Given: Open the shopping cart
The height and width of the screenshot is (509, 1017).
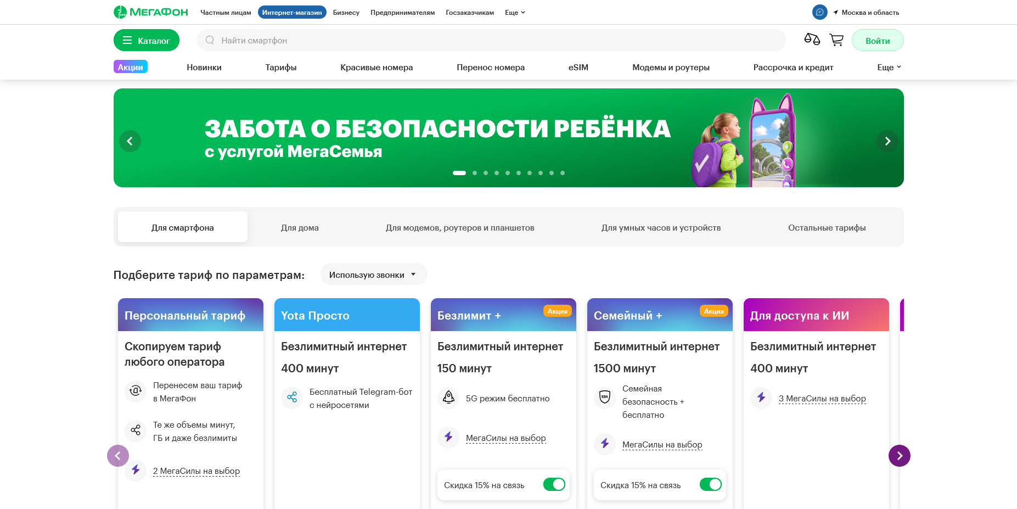Looking at the screenshot, I should (836, 40).
